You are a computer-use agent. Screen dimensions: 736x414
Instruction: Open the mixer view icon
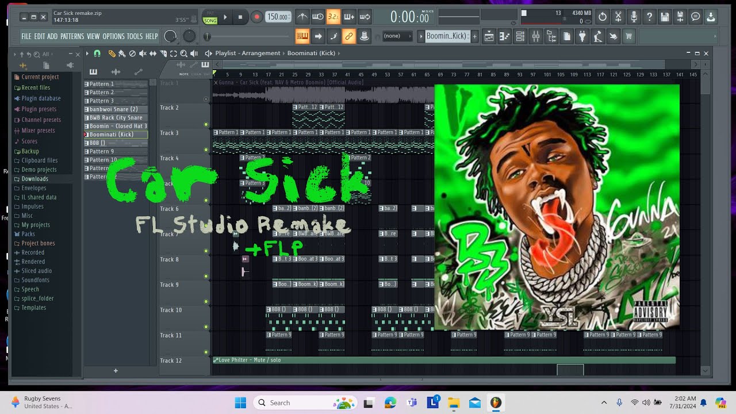(x=535, y=37)
